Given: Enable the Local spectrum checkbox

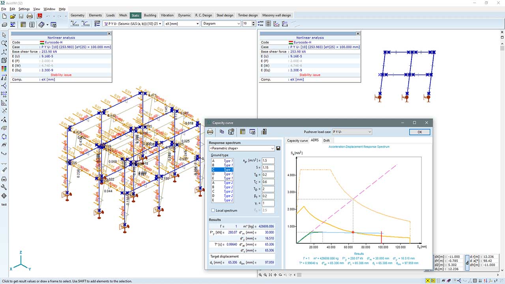Looking at the screenshot, I should (x=213, y=210).
